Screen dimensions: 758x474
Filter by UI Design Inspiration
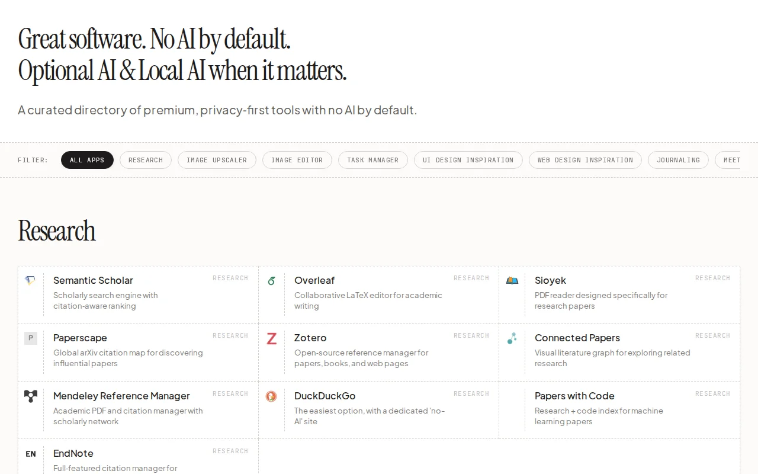(x=468, y=160)
